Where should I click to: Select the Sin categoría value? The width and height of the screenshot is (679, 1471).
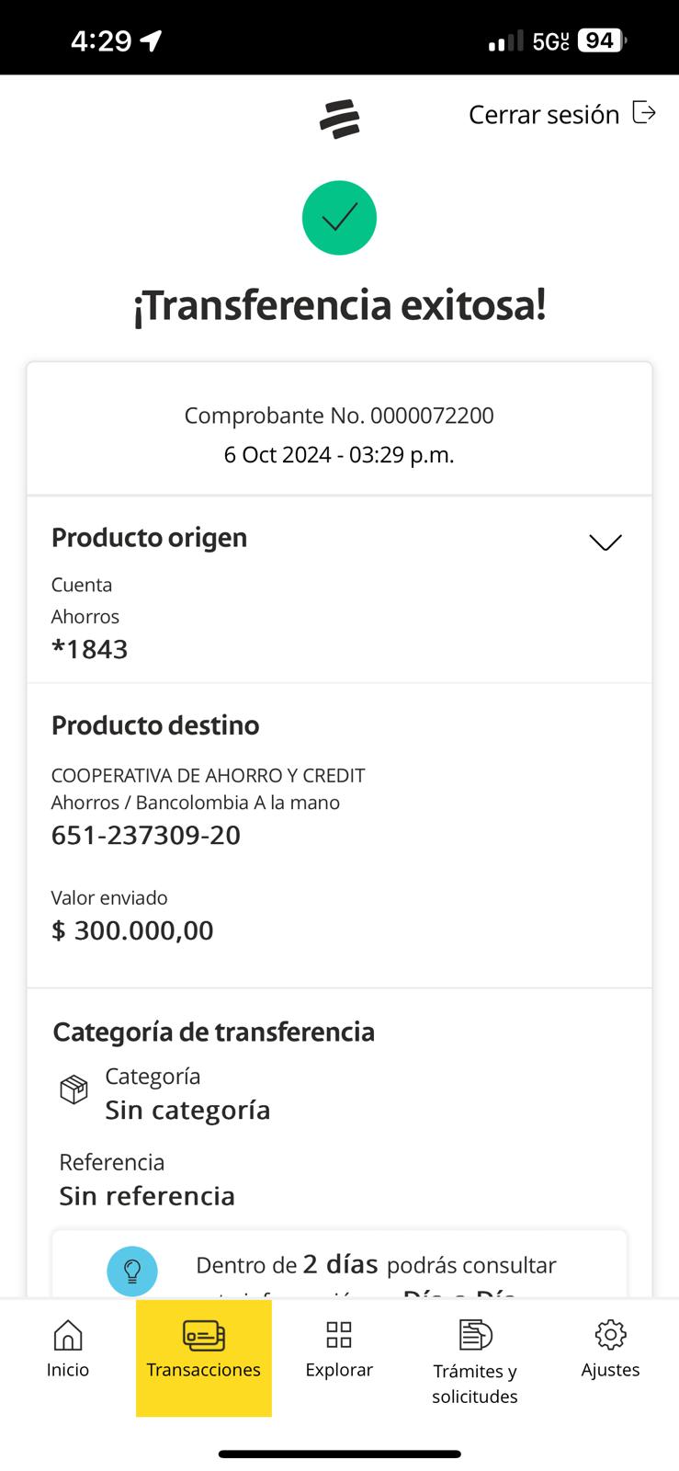click(187, 1111)
